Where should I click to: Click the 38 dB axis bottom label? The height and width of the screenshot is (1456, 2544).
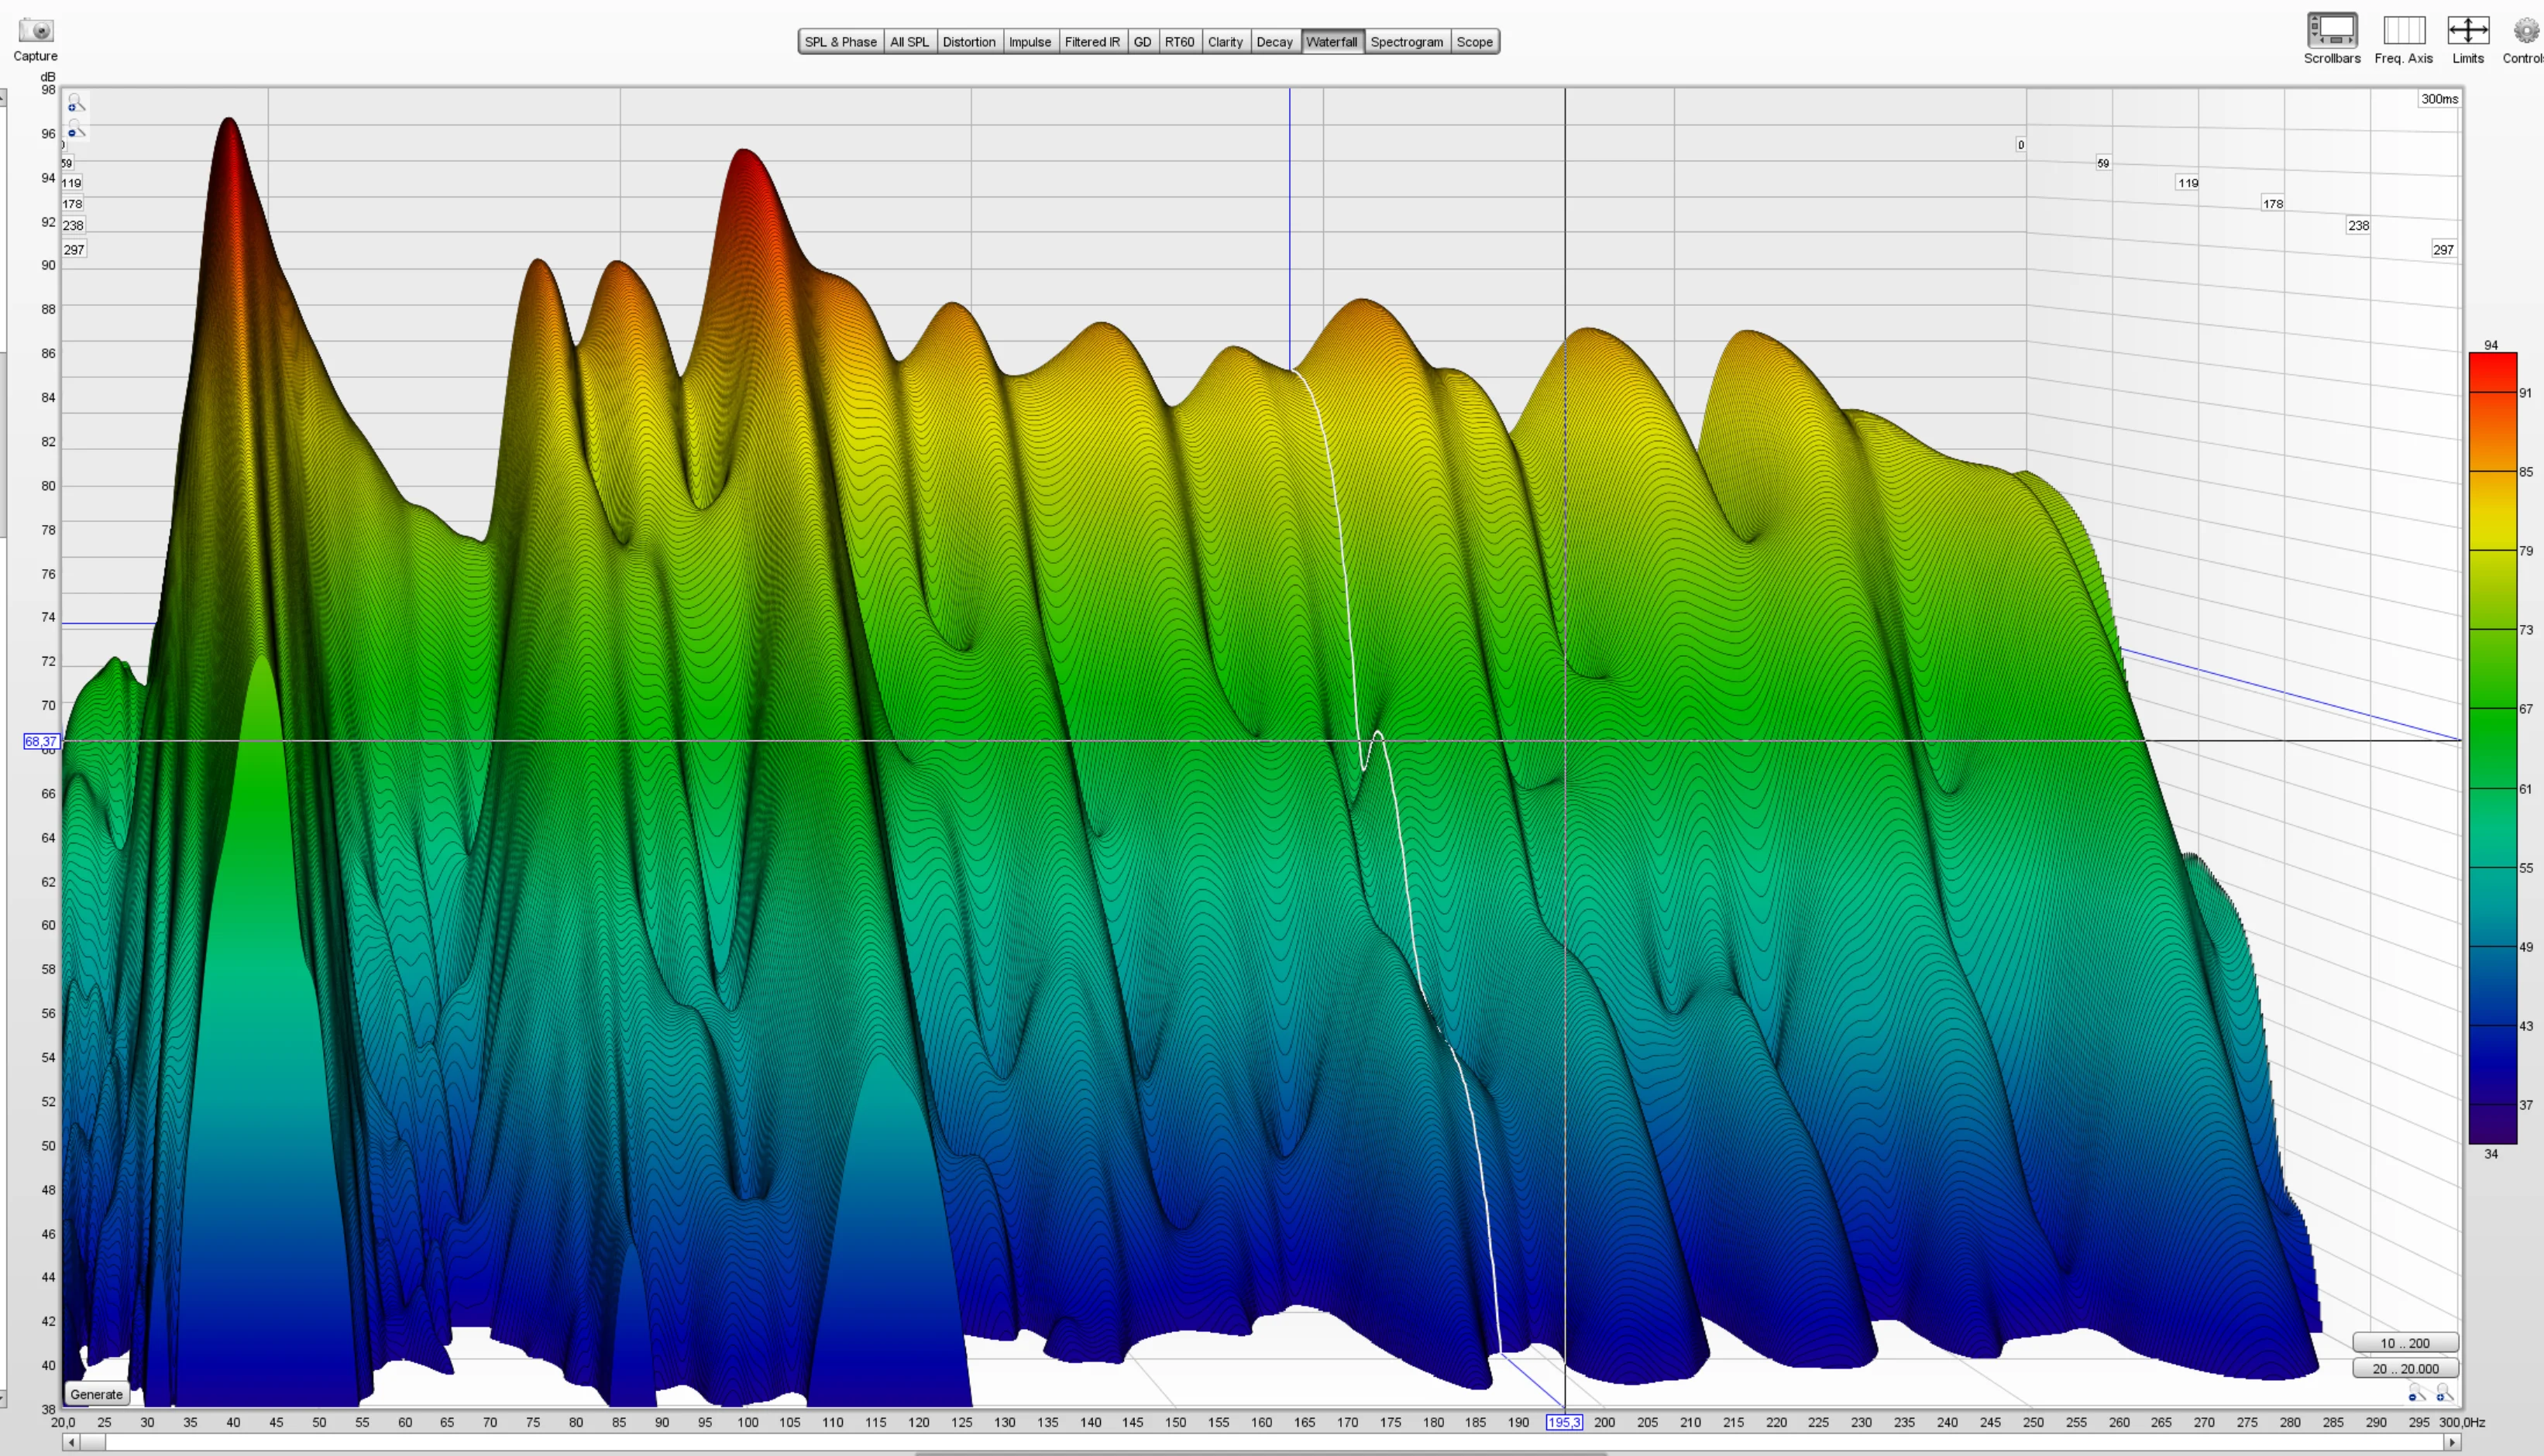48,1409
